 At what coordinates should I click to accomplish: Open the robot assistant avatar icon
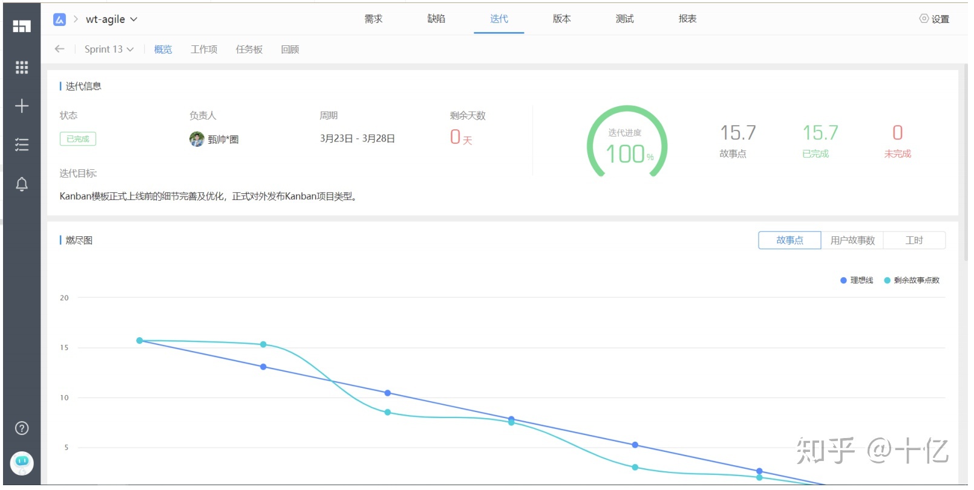(x=22, y=463)
